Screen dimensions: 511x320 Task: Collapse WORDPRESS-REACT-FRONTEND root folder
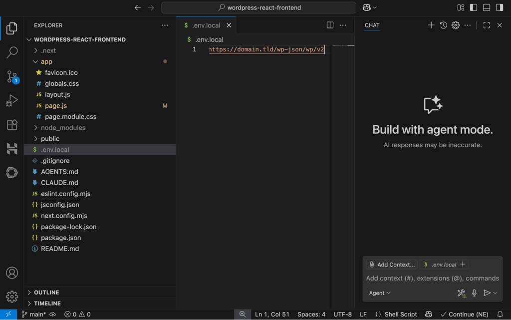pos(100,39)
